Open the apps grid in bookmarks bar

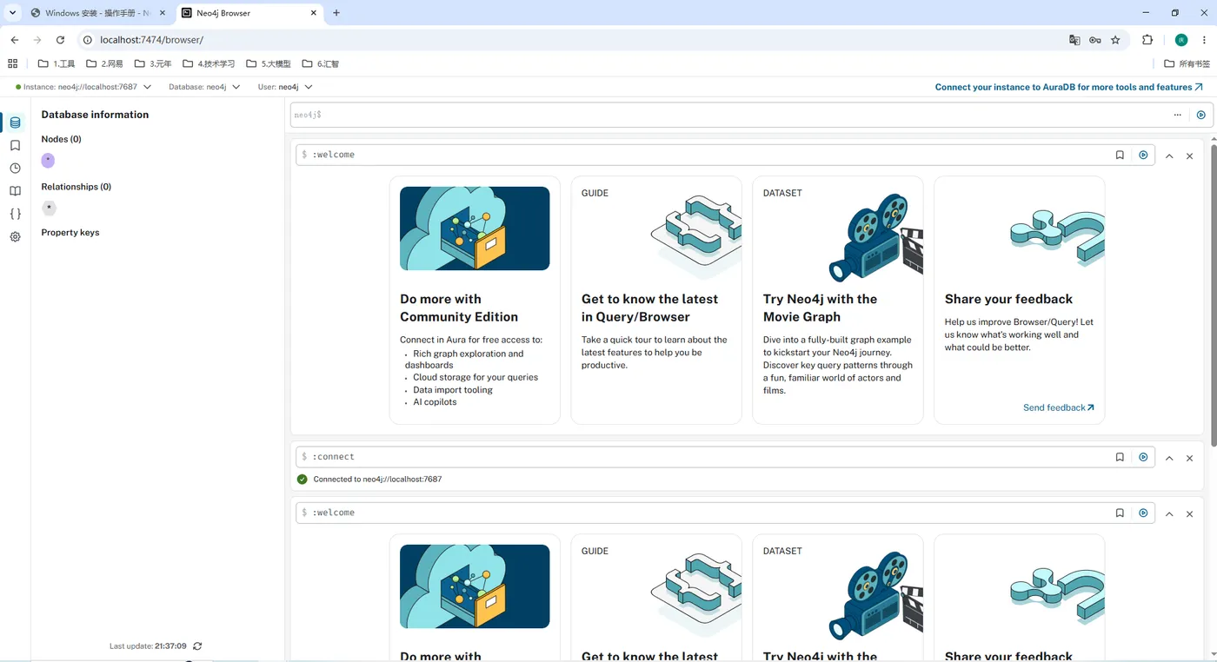(x=12, y=63)
